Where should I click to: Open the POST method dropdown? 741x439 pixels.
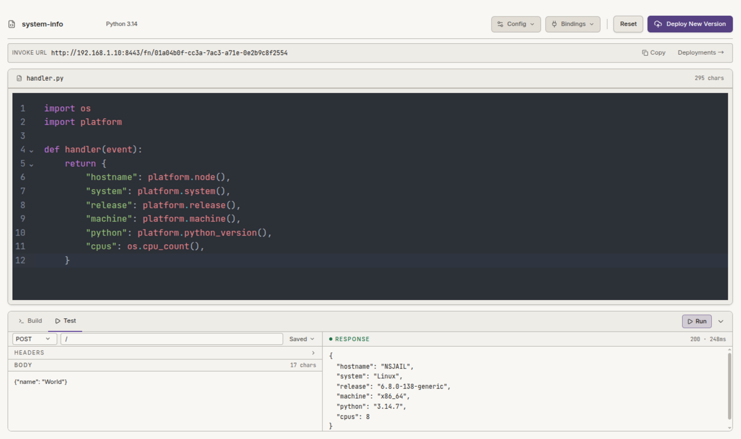coord(35,339)
